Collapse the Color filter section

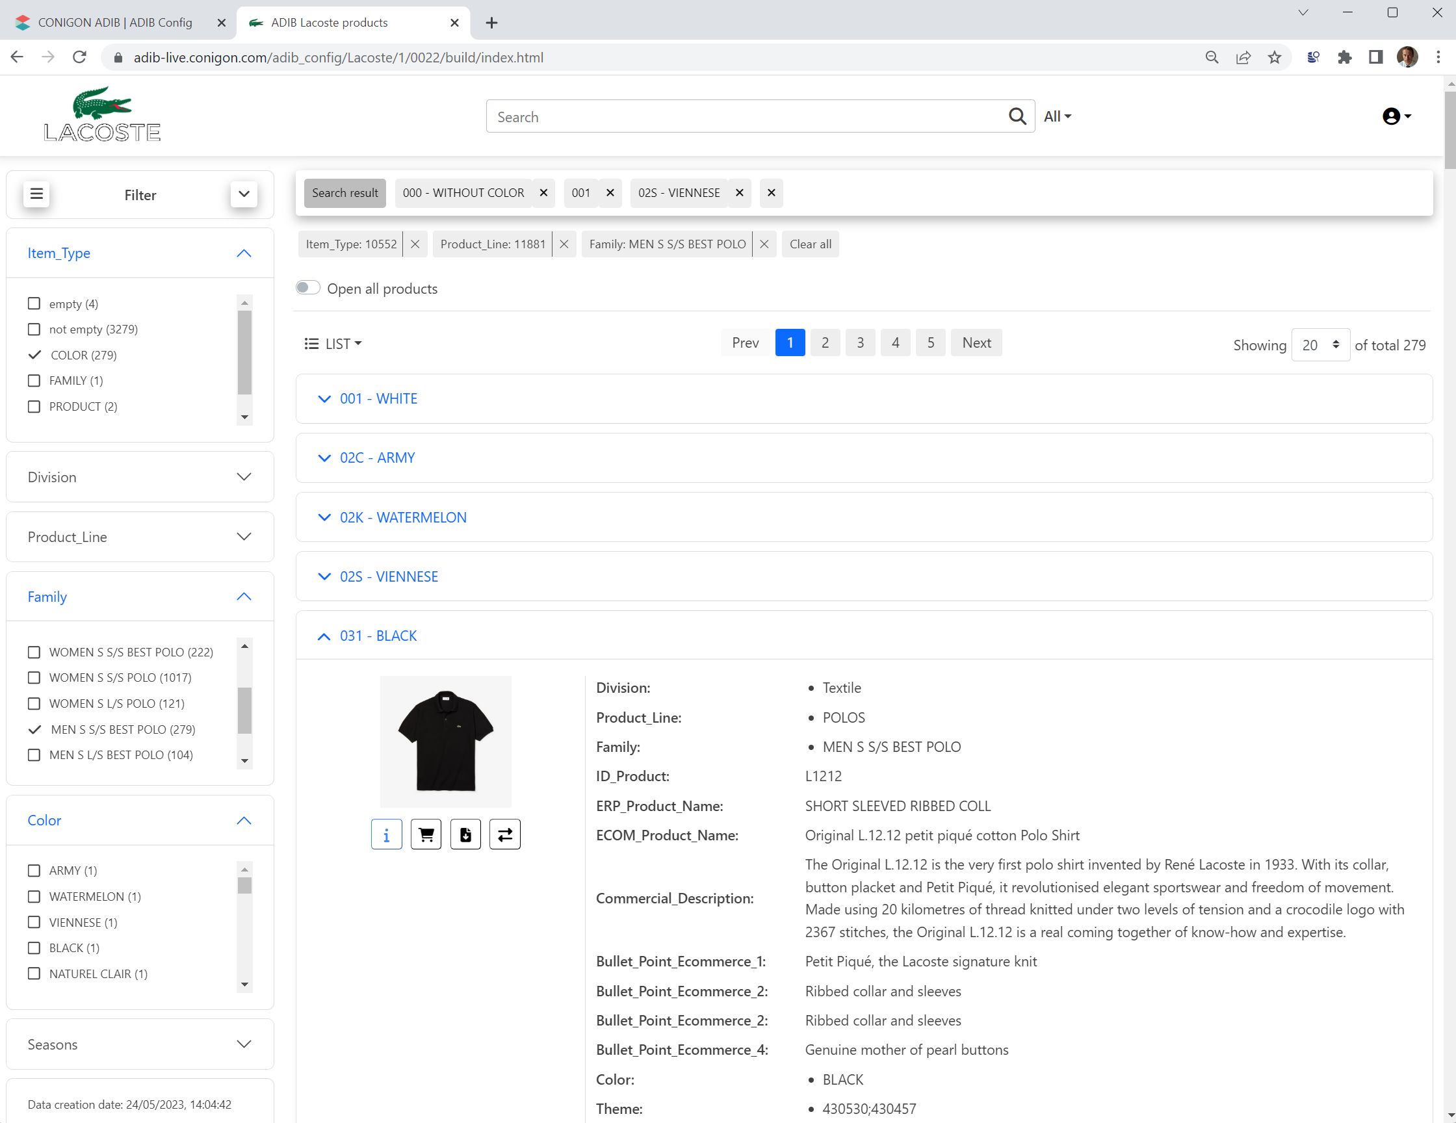tap(244, 820)
